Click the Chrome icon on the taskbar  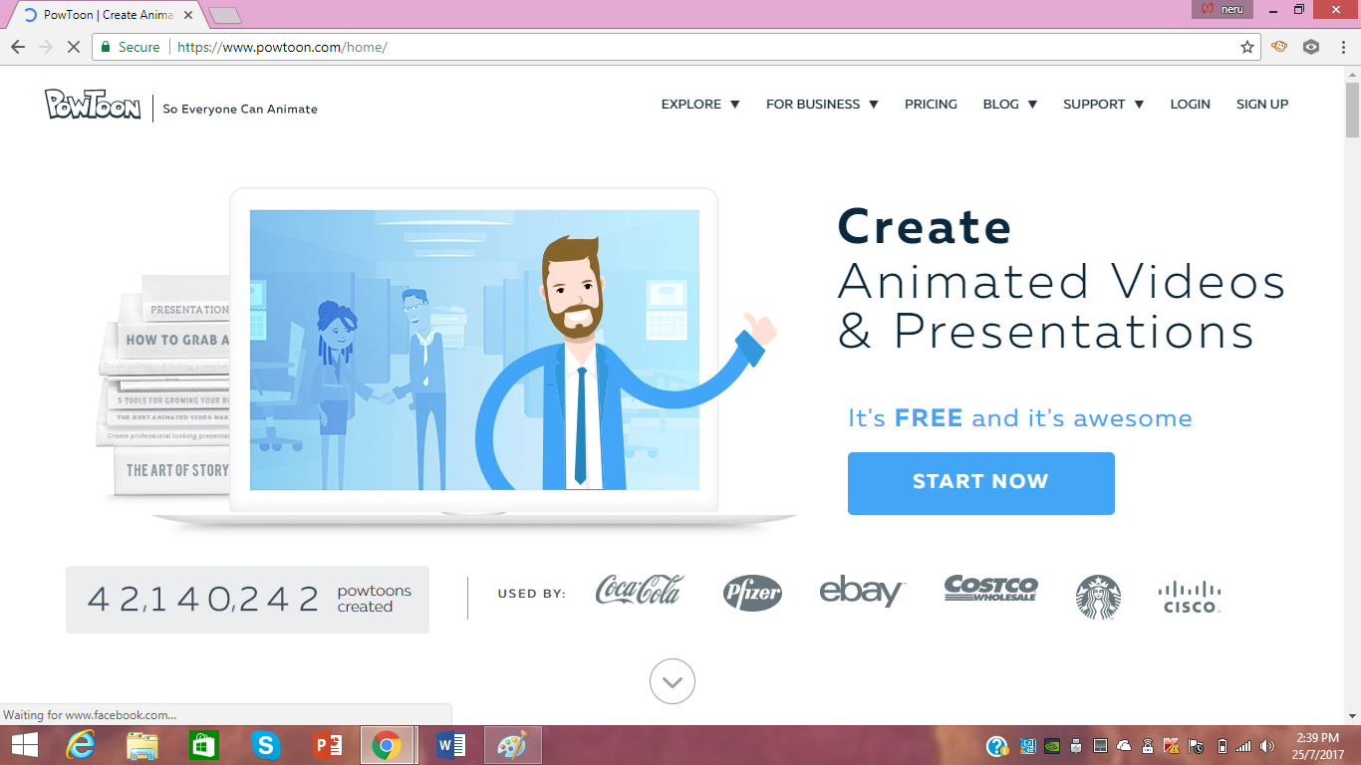pyautogui.click(x=387, y=745)
